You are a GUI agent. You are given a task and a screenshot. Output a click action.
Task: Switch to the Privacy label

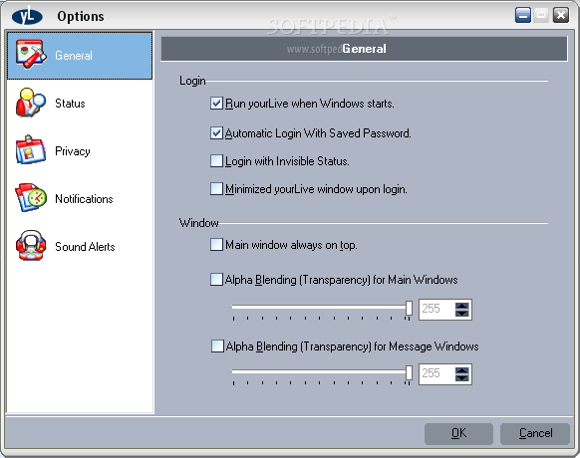tap(73, 151)
